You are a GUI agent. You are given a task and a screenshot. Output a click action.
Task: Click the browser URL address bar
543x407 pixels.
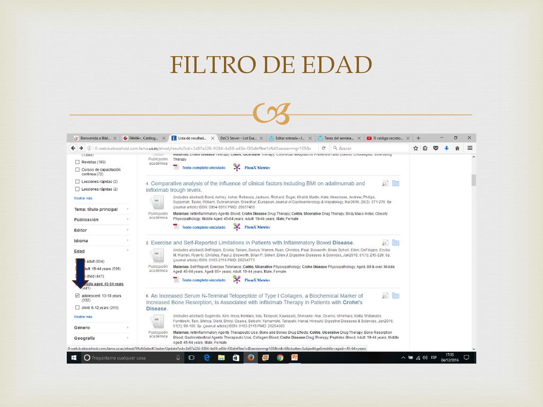[x=202, y=148]
